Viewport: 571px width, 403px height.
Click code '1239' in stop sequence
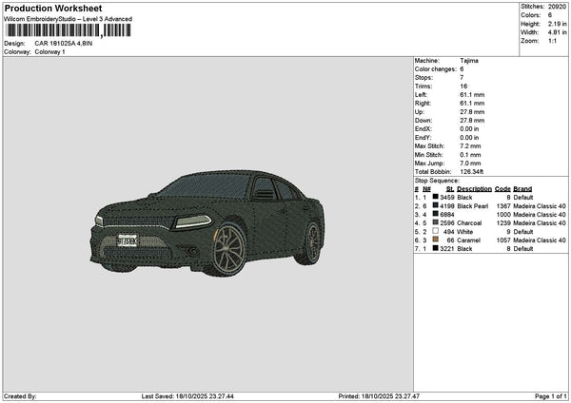[x=503, y=223]
